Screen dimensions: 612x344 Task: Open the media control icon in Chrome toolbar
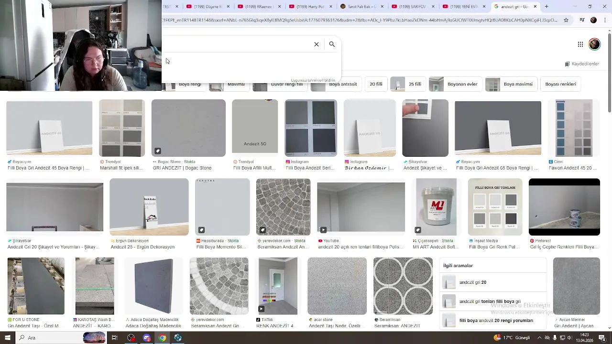(582, 20)
